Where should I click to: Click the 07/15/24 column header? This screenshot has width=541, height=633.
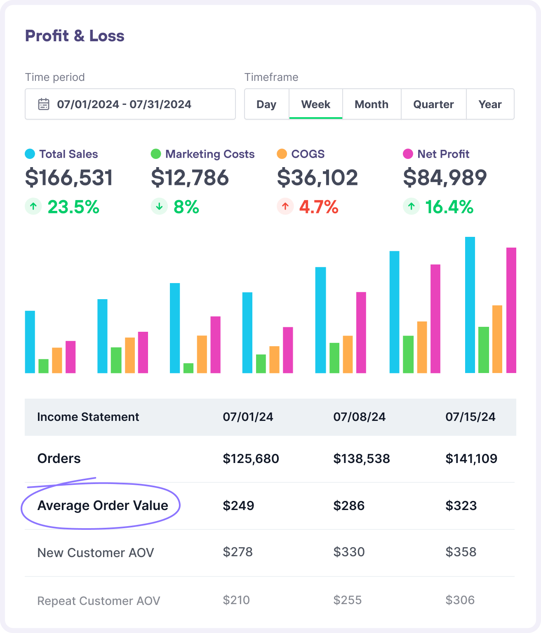pyautogui.click(x=470, y=417)
